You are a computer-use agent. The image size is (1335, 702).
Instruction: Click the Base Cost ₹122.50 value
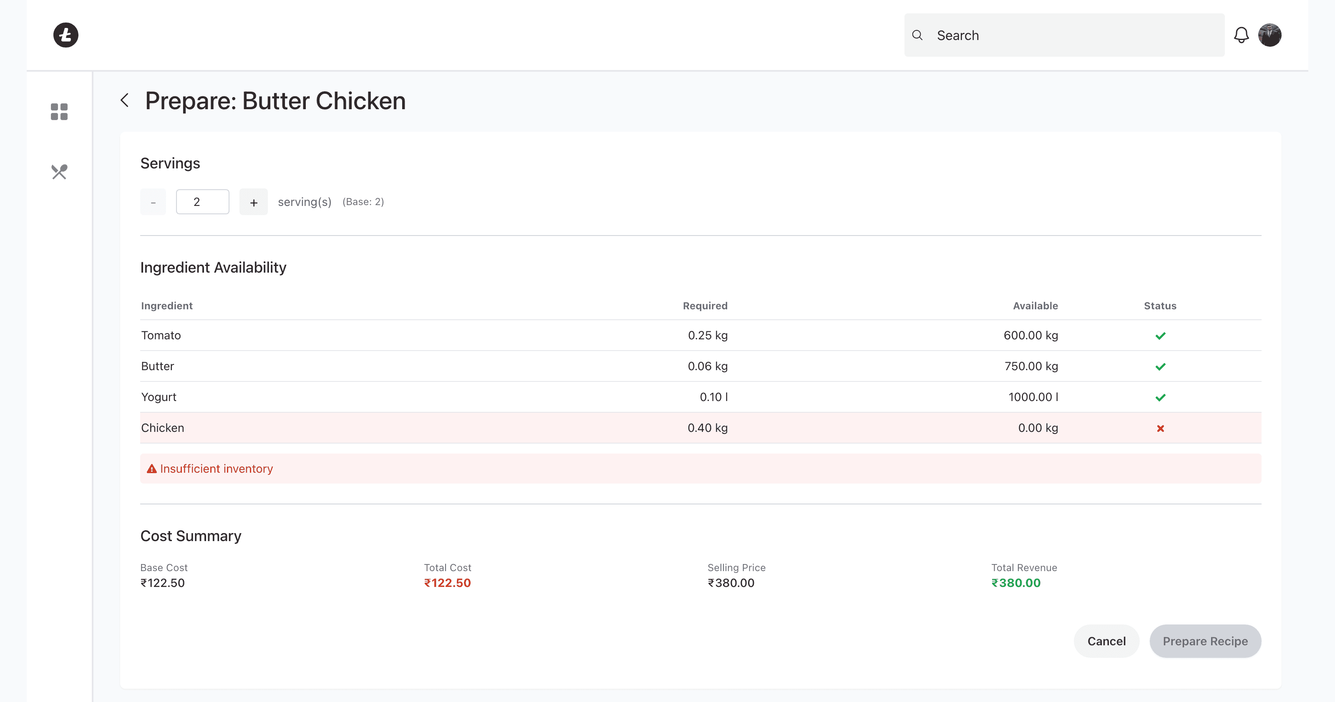point(163,583)
